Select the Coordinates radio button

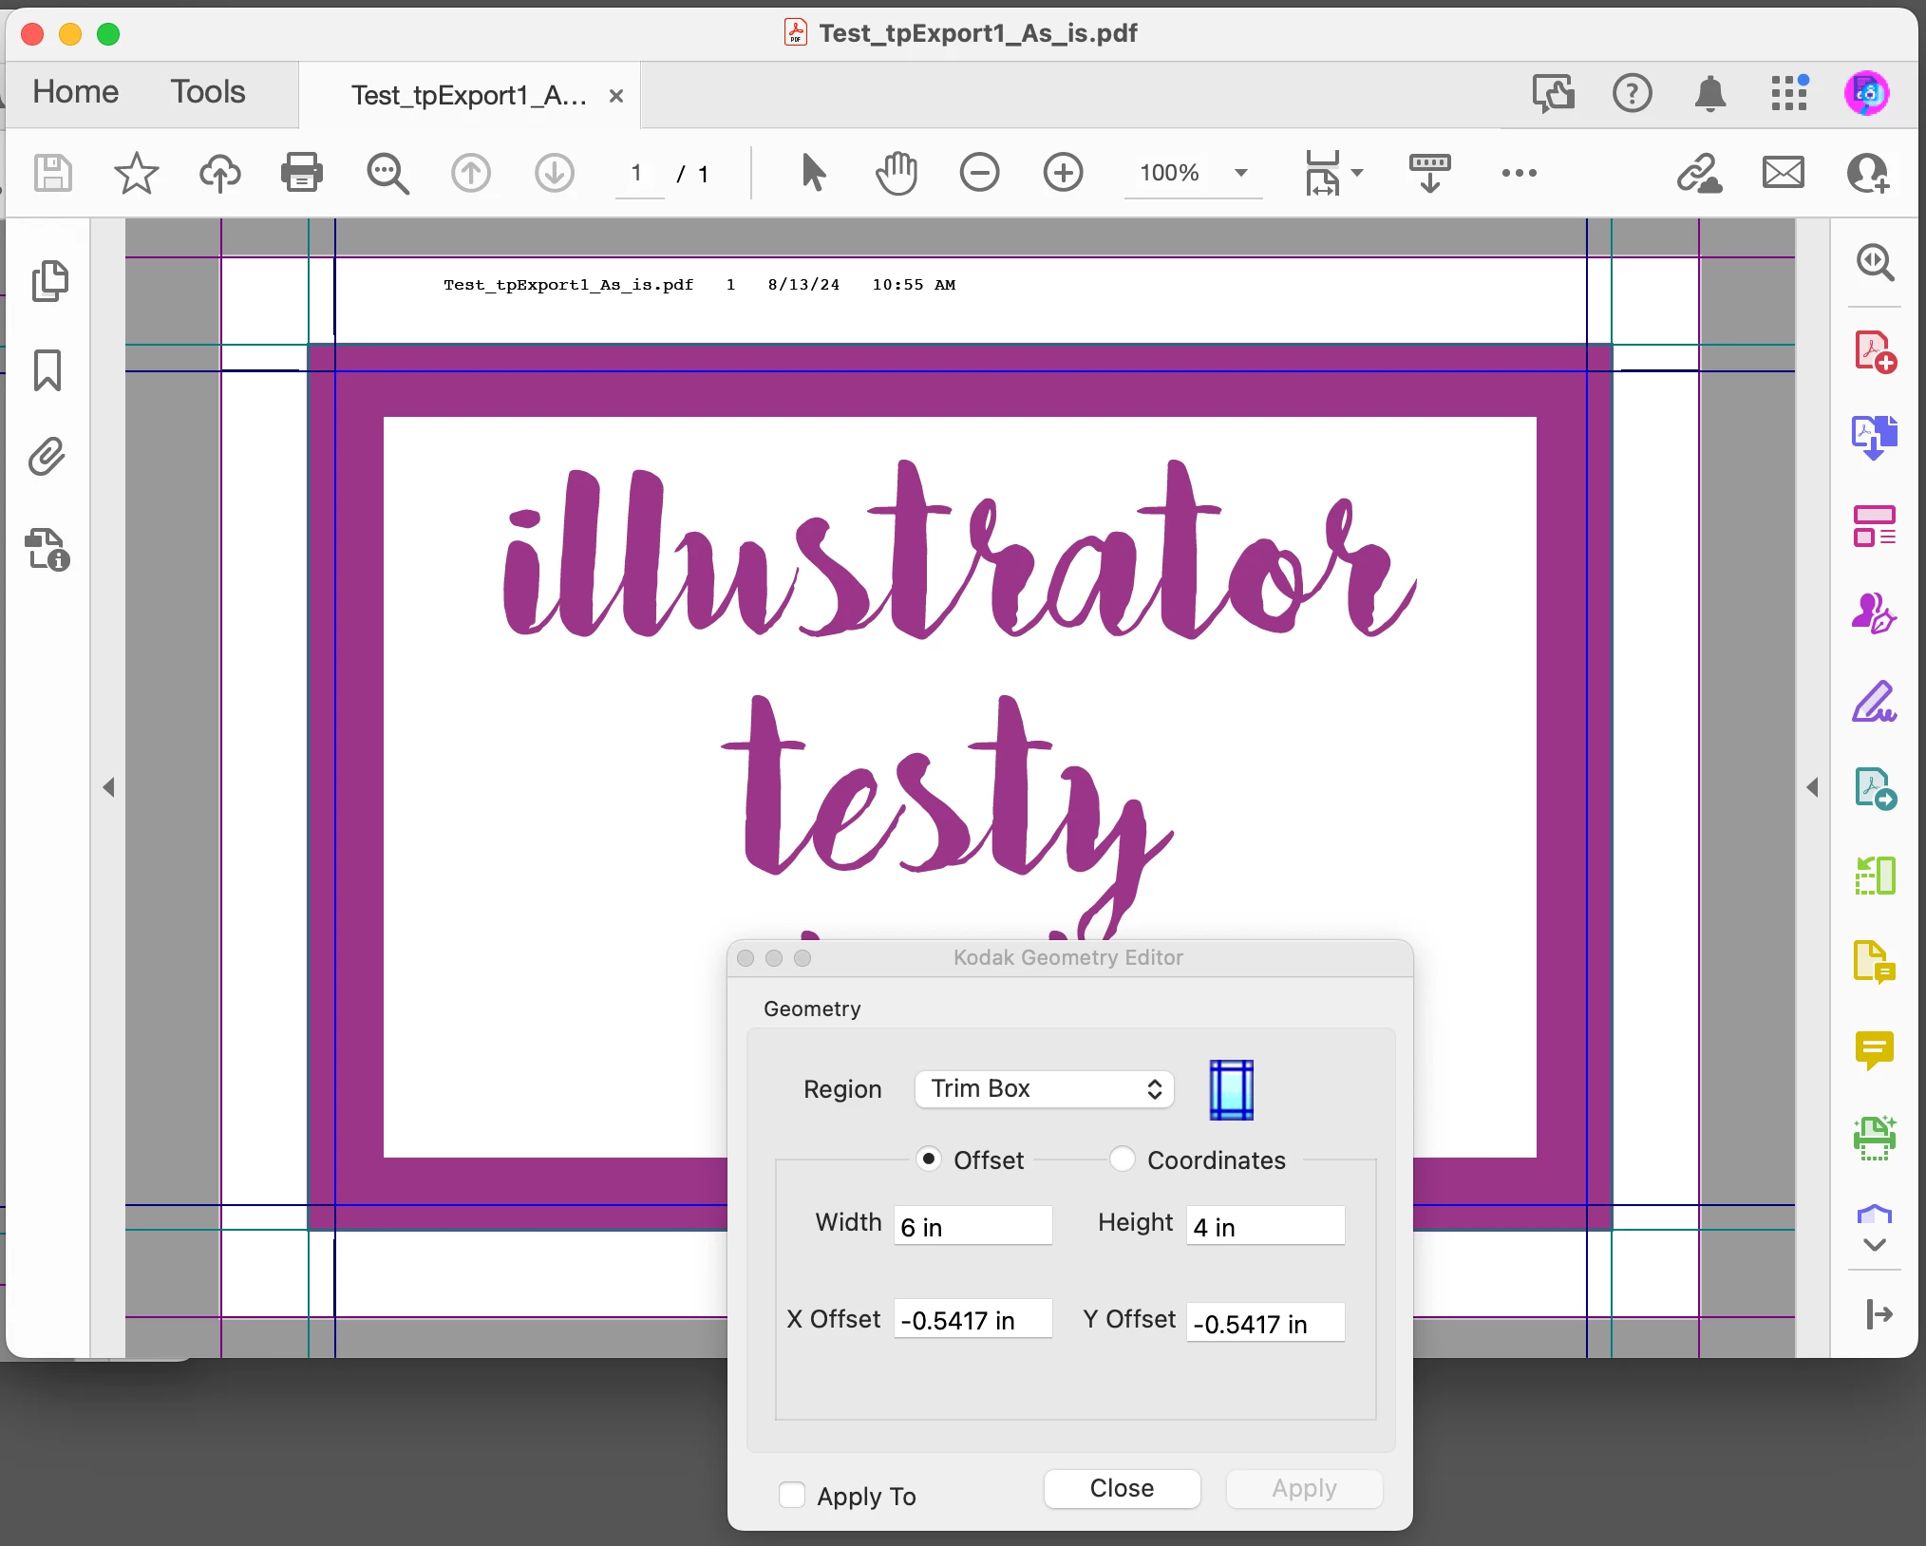(x=1123, y=1159)
